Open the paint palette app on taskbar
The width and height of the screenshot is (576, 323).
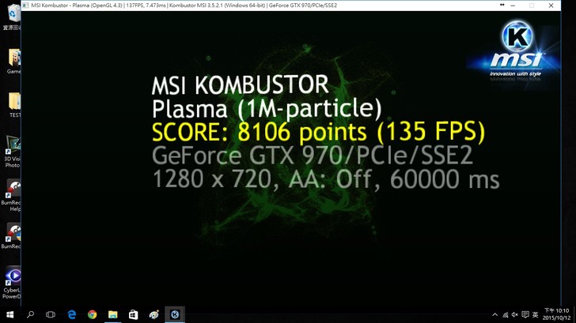154,314
